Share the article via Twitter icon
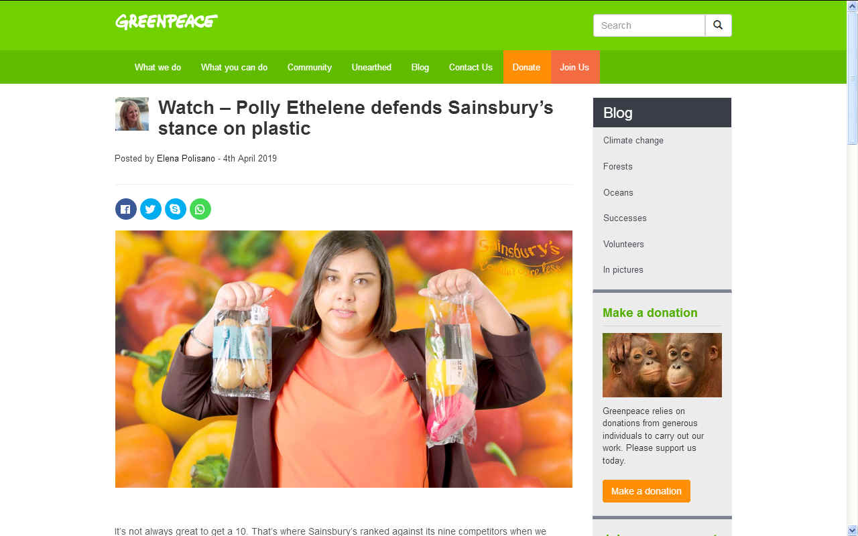 click(x=151, y=209)
